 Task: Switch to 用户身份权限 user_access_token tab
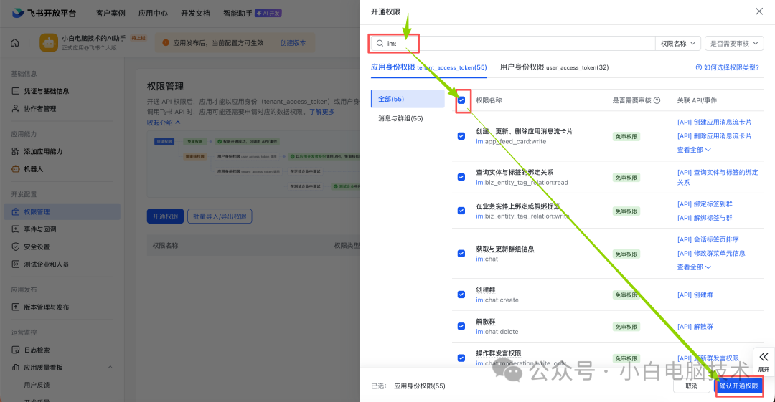click(x=554, y=67)
